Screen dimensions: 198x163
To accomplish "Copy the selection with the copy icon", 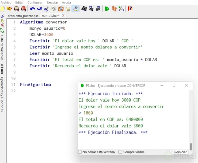I will (x=54, y=9).
